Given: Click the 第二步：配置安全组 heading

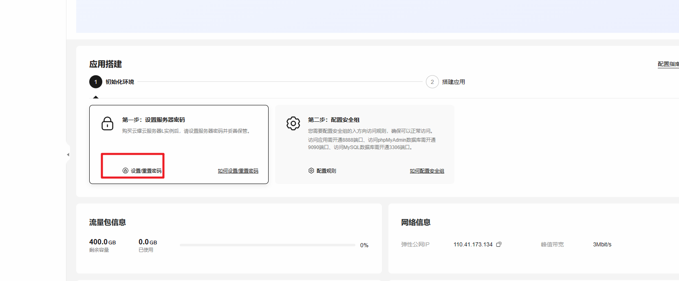Looking at the screenshot, I should point(334,120).
